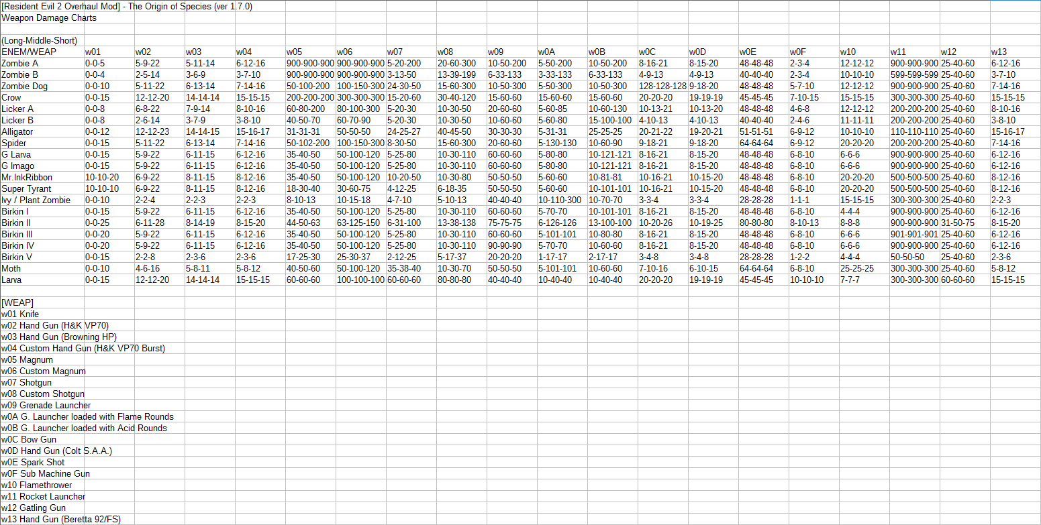1041x525 pixels.
Task: Click the 'w01 Knife' legend cell
Action: (x=42, y=314)
